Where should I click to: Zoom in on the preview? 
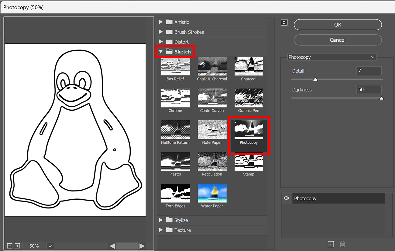tap(17, 246)
